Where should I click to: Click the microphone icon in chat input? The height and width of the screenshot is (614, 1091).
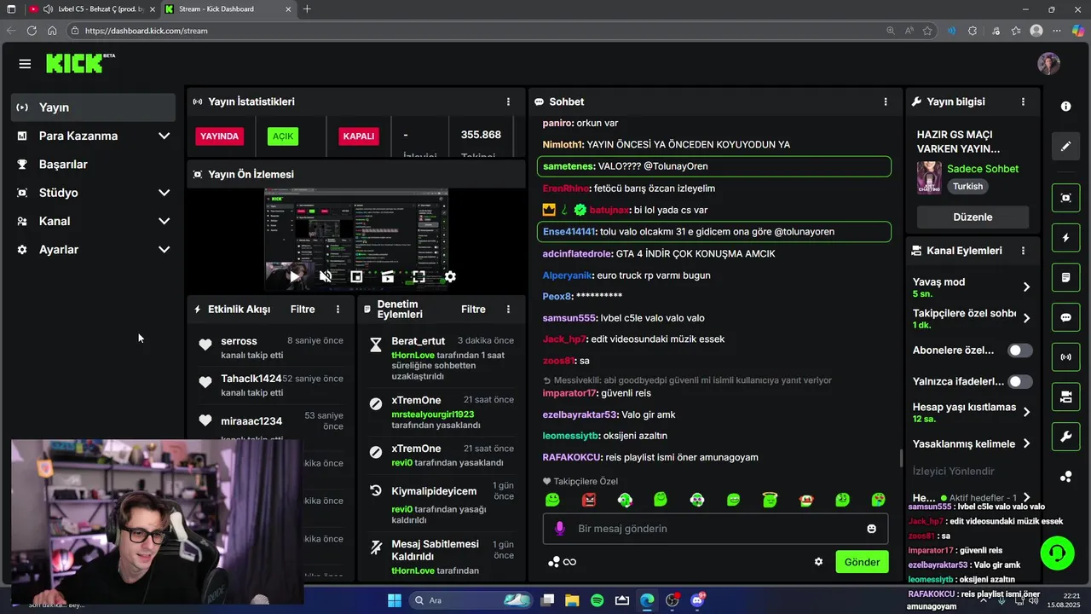click(x=560, y=529)
